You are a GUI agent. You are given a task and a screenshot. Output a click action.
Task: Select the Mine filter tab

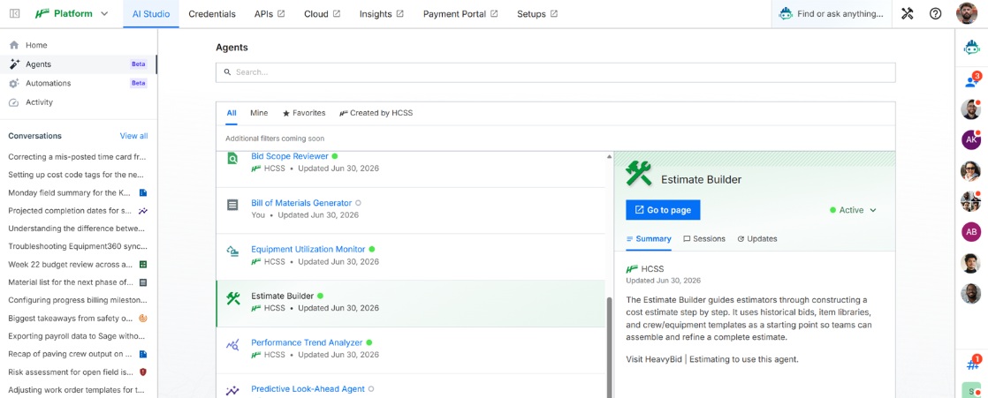[x=259, y=113]
